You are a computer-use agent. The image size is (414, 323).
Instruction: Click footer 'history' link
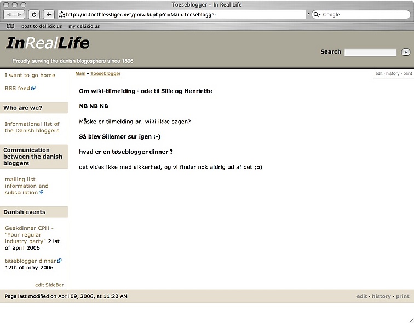[381, 296]
